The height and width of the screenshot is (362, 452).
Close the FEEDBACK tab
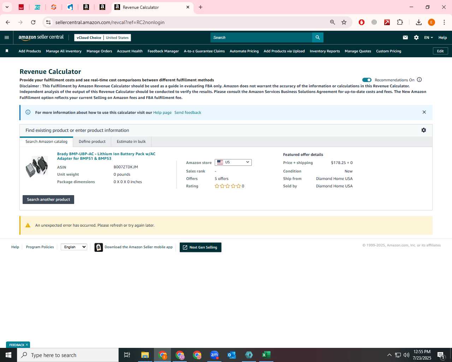(27, 345)
